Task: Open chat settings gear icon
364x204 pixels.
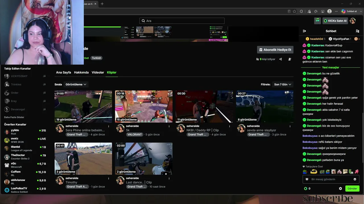Action: [340, 188]
